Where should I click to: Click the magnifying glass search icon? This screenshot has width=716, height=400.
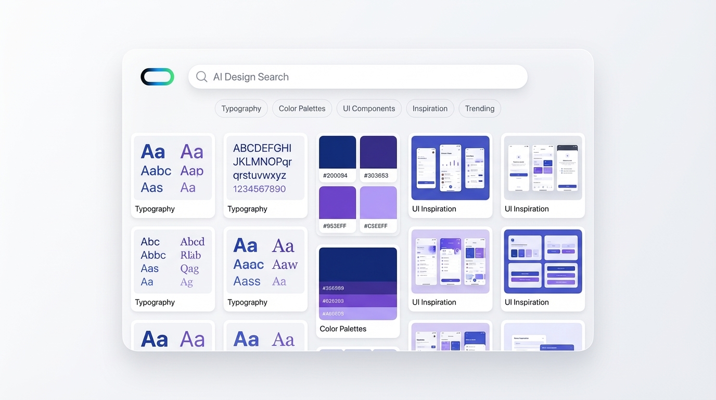pyautogui.click(x=201, y=77)
